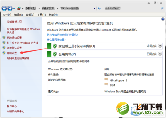
Task: Click the 还原默认设置 sidebar link
Action: click(14, 48)
